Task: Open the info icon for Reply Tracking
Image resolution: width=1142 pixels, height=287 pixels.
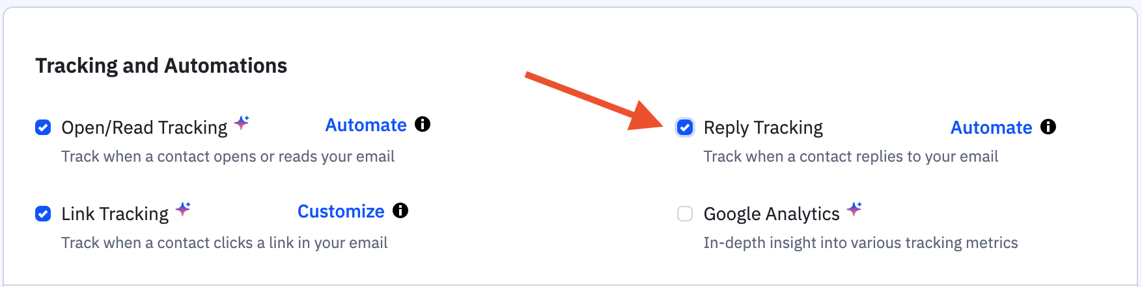Action: (x=1048, y=127)
